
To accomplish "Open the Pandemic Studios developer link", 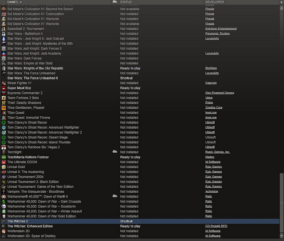I will [x=217, y=34].
